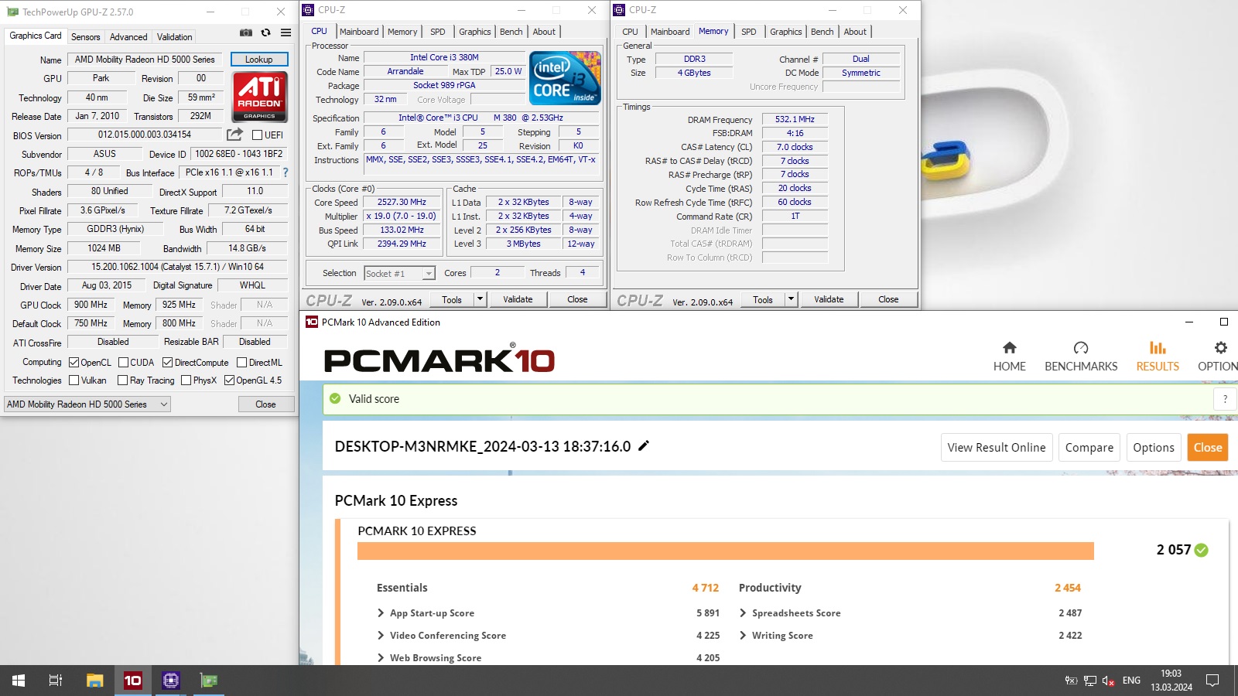Expand Video Conferencing Score row
This screenshot has height=696, width=1238.
(381, 635)
